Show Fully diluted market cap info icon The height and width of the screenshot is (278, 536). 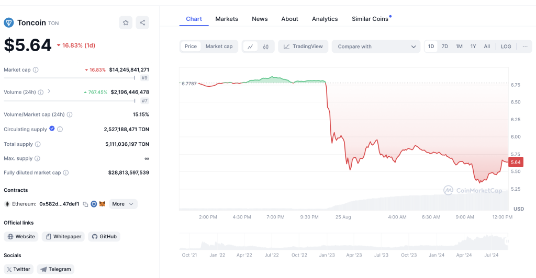point(65,172)
